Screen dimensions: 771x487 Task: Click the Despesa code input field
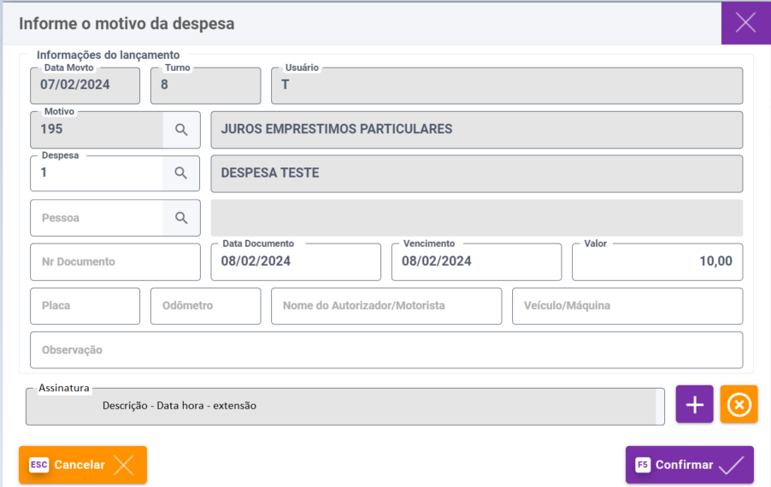tap(96, 173)
